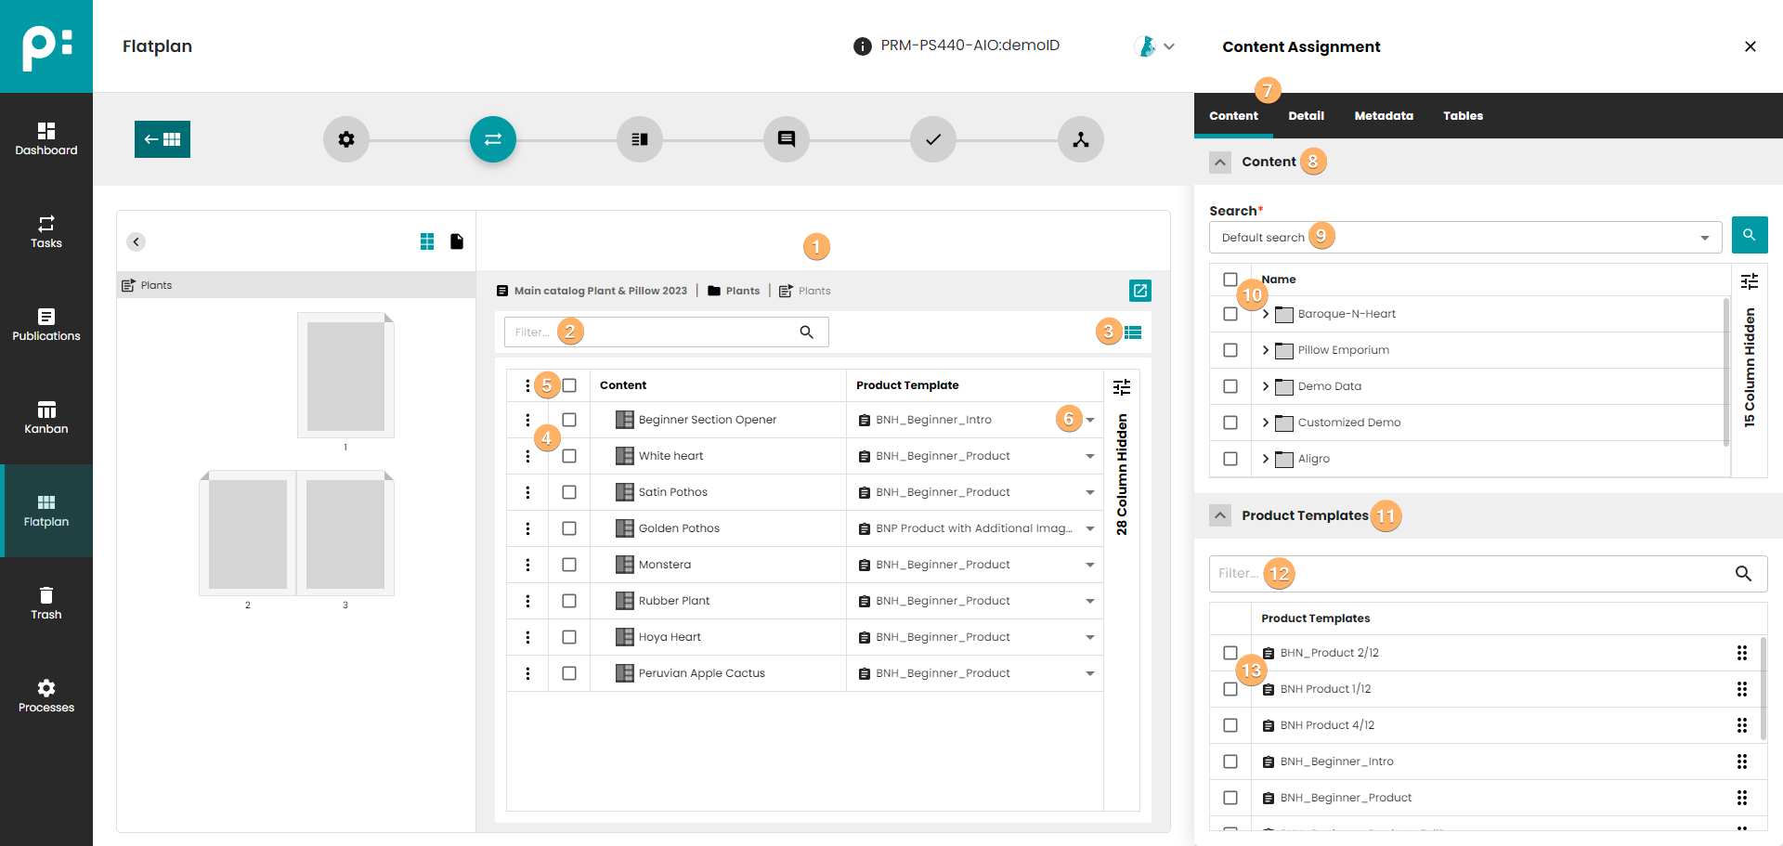
Task: Expand the Baroque-N-Heart folder
Action: tap(1265, 314)
